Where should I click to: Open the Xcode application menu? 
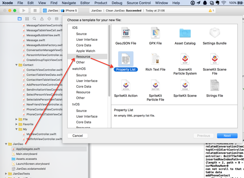click(x=7, y=3)
